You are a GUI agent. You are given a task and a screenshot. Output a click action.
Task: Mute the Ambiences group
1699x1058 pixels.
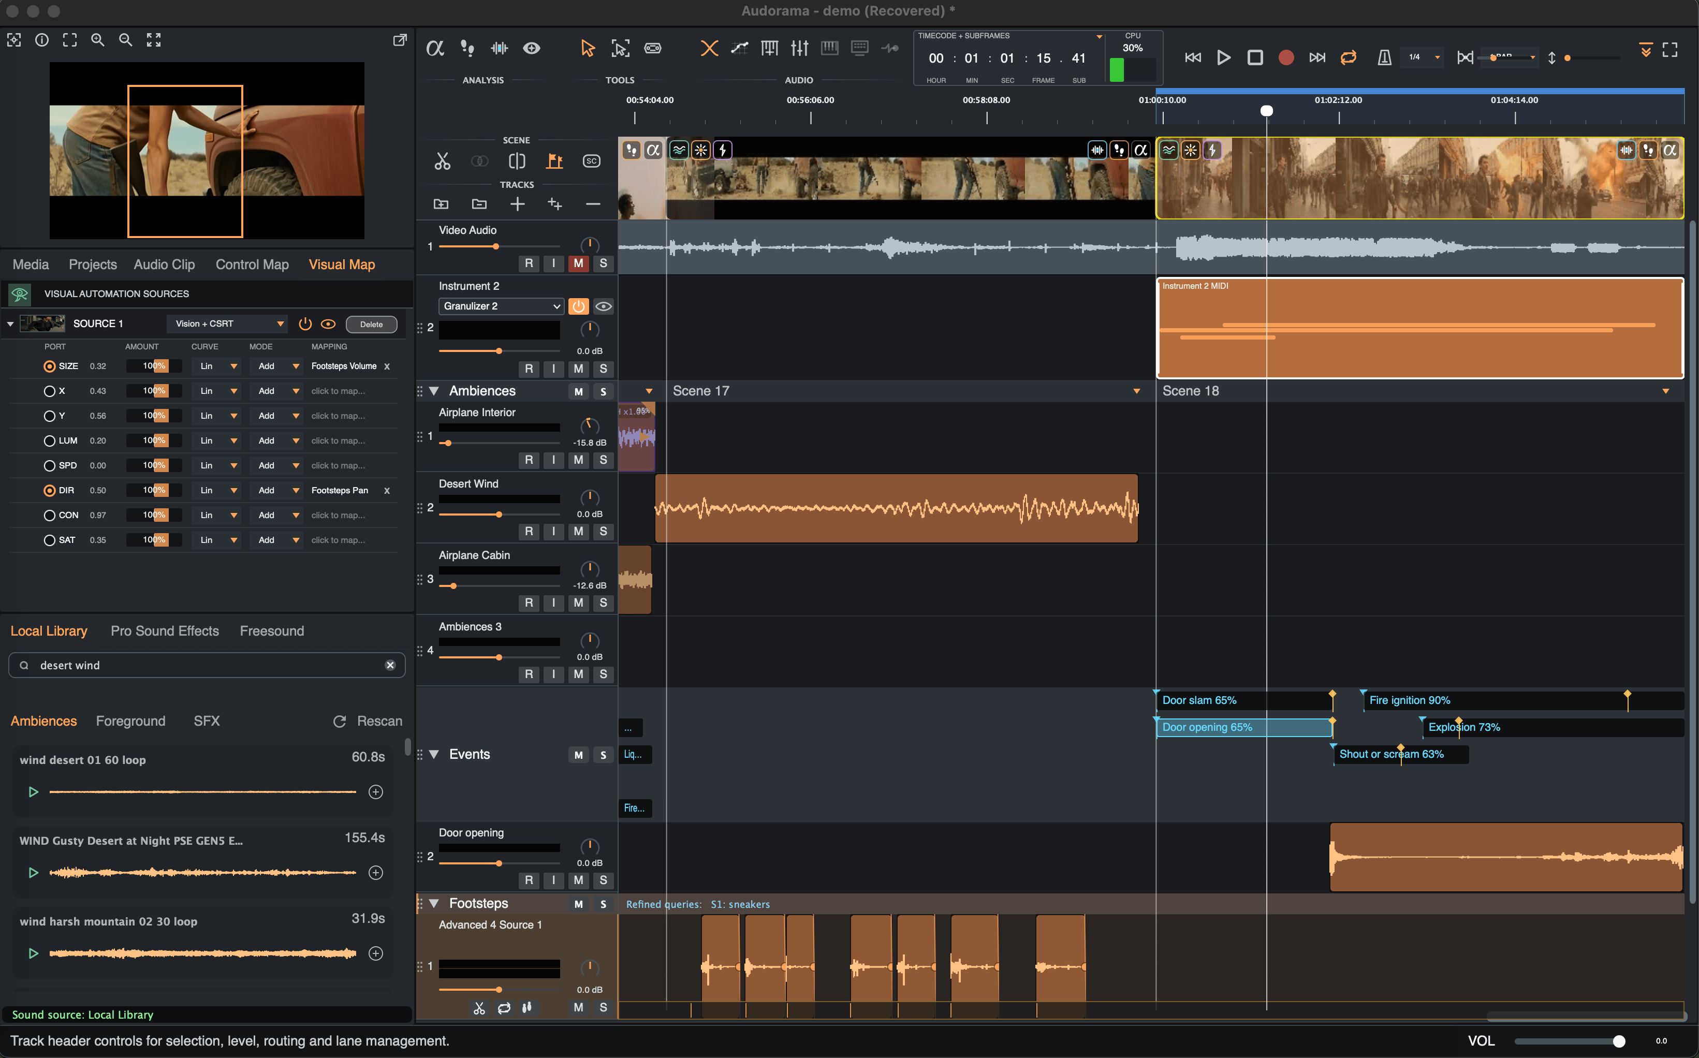[x=578, y=391]
